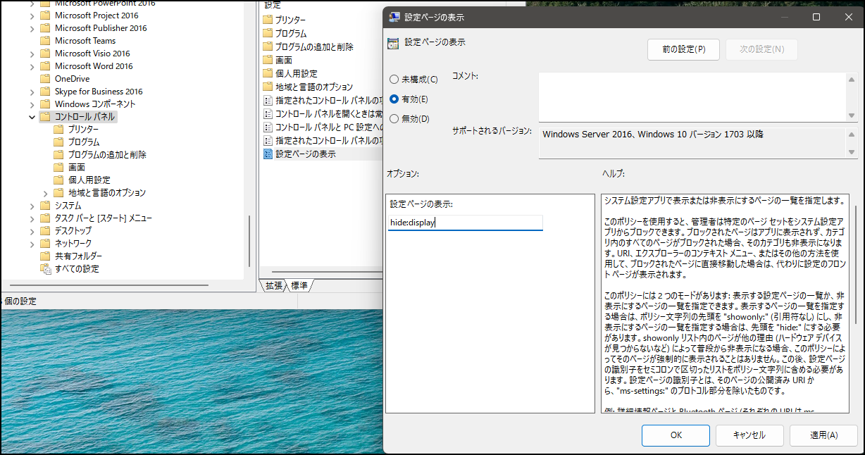Select the 画面 folder icon in tree
Image resolution: width=865 pixels, height=455 pixels.
click(58, 167)
